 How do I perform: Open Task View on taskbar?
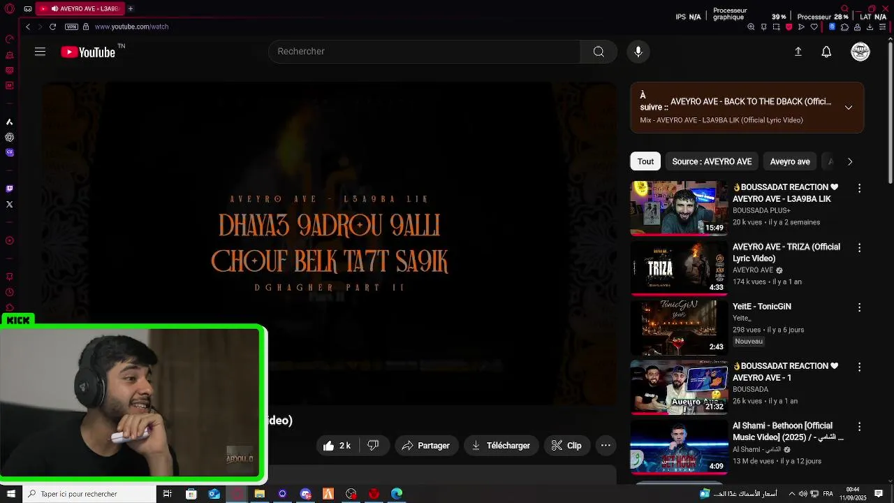pyautogui.click(x=168, y=494)
